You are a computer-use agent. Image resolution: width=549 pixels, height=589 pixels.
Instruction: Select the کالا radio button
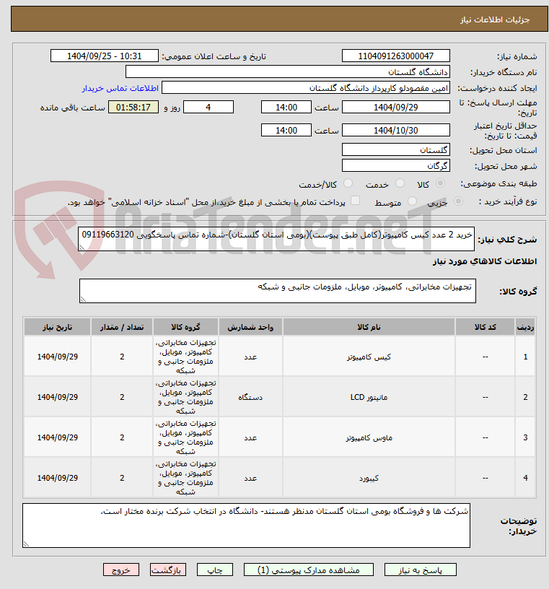[x=440, y=183]
